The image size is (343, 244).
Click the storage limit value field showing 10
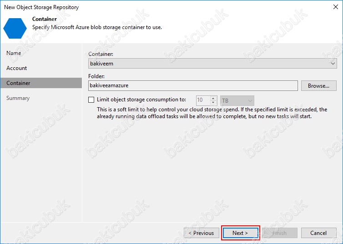[203, 100]
